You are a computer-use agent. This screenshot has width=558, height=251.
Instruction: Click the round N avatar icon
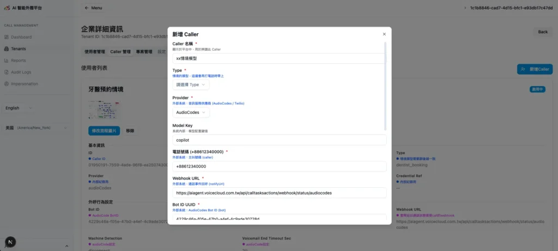coord(10,242)
